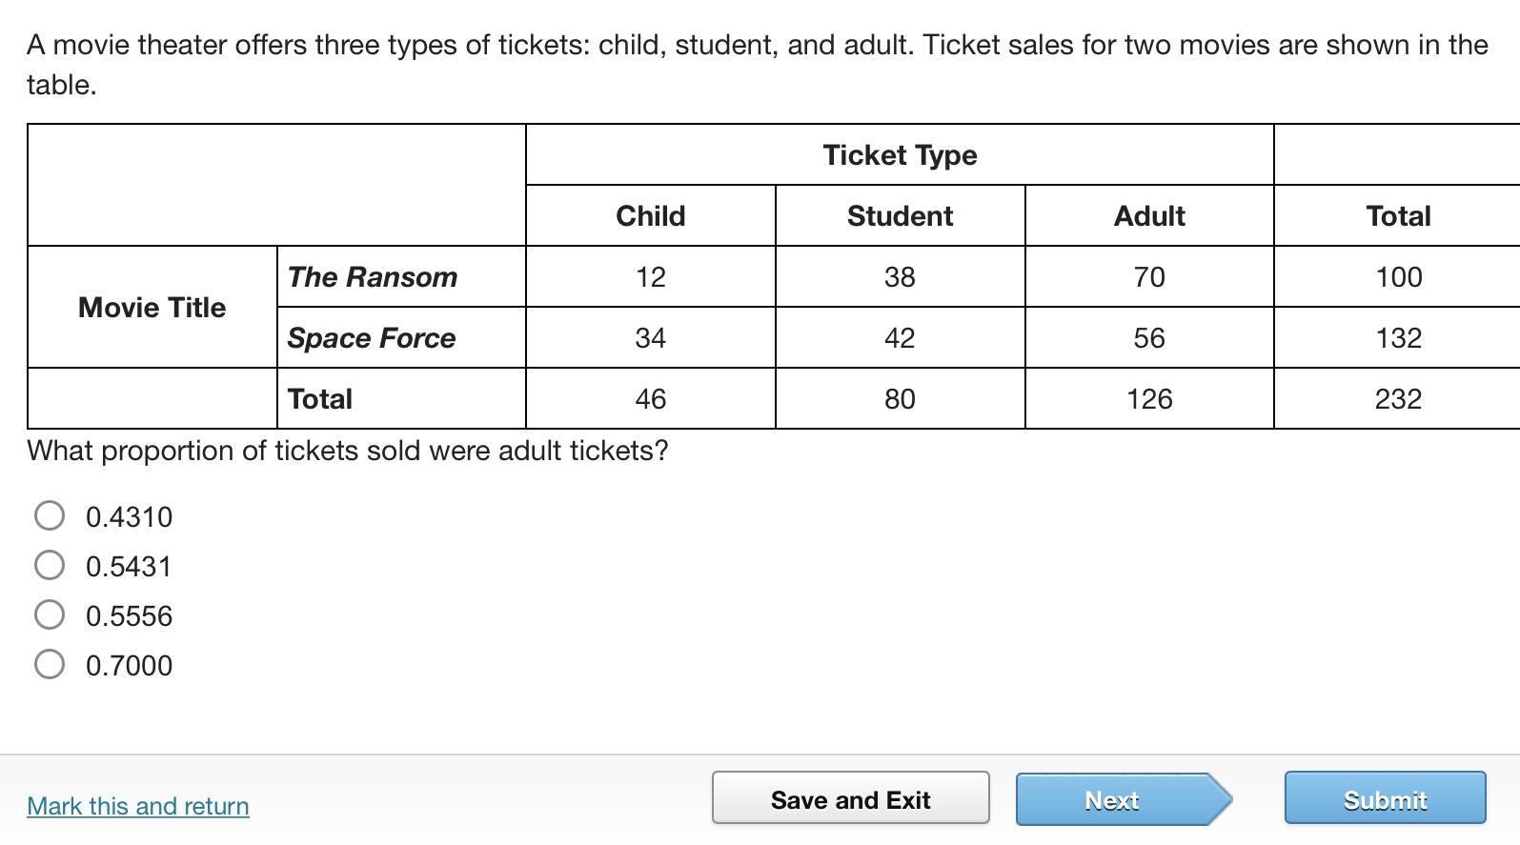Click the Ticket Type table header
This screenshot has width=1520, height=845.
[x=900, y=154]
